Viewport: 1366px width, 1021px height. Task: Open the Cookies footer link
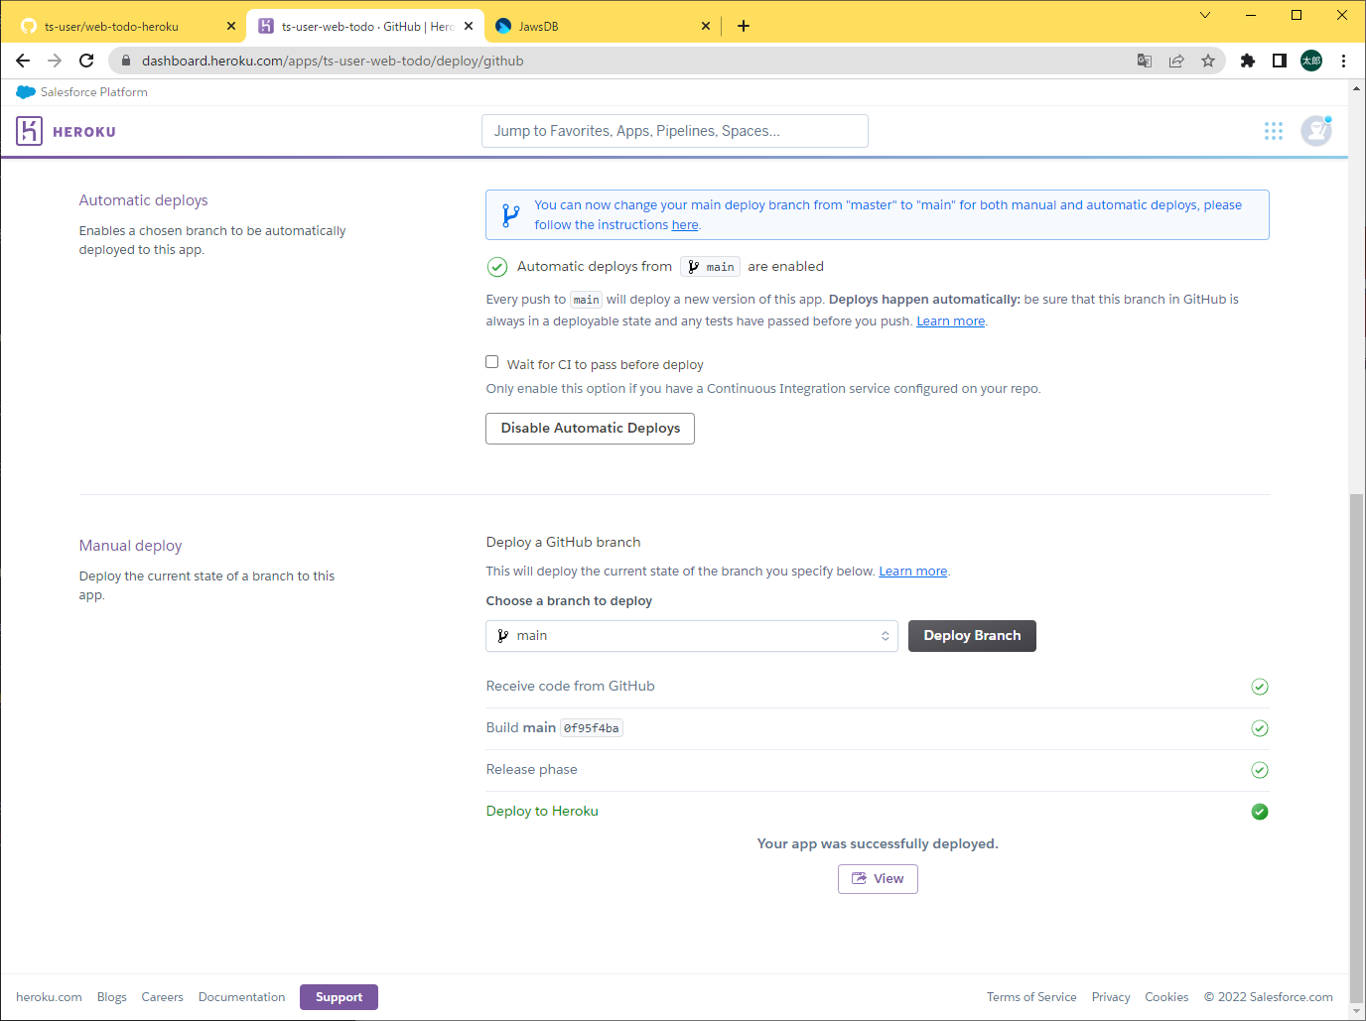pyautogui.click(x=1166, y=997)
